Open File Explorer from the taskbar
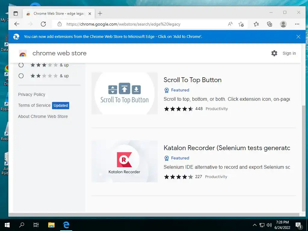The width and height of the screenshot is (308, 231). (x=51, y=225)
